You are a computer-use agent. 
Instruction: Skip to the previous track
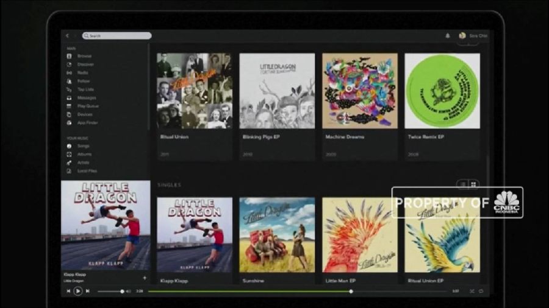pos(68,291)
